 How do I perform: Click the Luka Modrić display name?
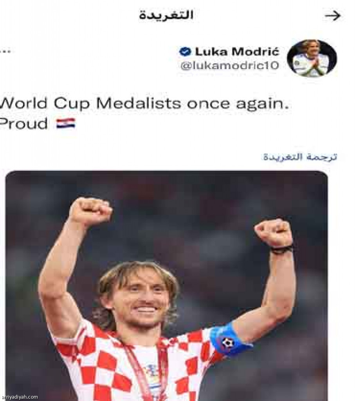237,51
